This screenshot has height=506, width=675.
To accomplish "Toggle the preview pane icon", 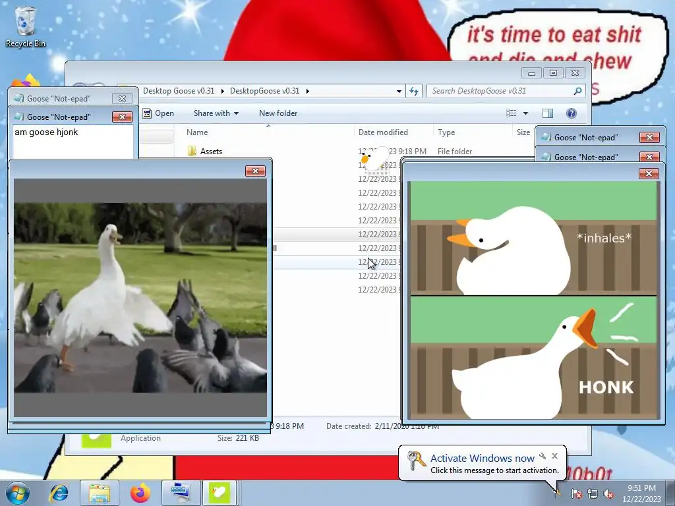I will (x=548, y=113).
